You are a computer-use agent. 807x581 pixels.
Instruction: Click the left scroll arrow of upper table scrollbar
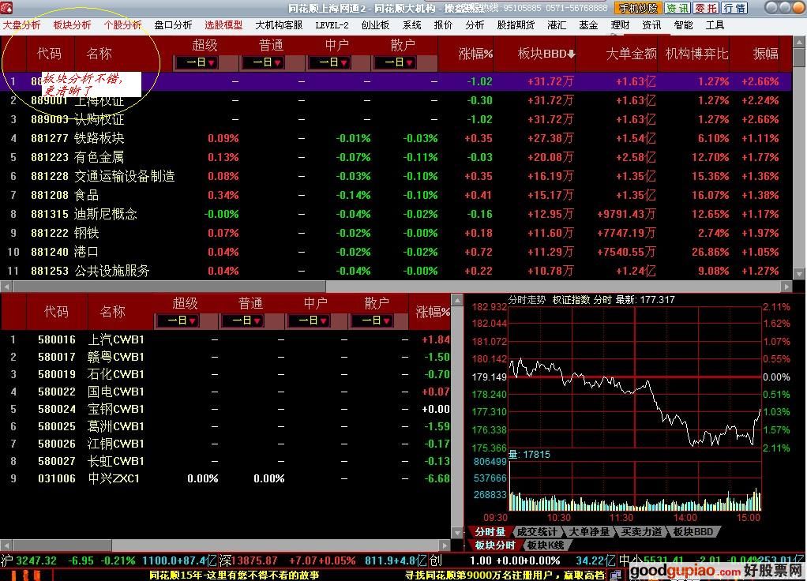tap(6, 287)
